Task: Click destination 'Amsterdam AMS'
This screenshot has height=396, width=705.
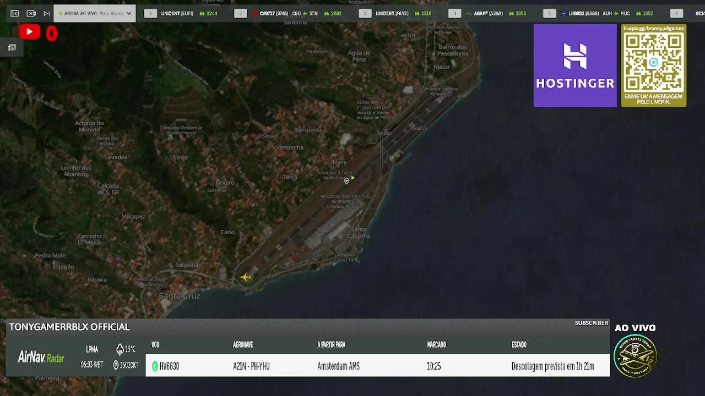Action: 338,366
